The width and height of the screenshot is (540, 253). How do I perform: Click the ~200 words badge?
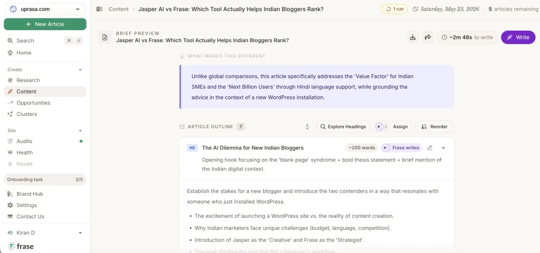point(362,148)
